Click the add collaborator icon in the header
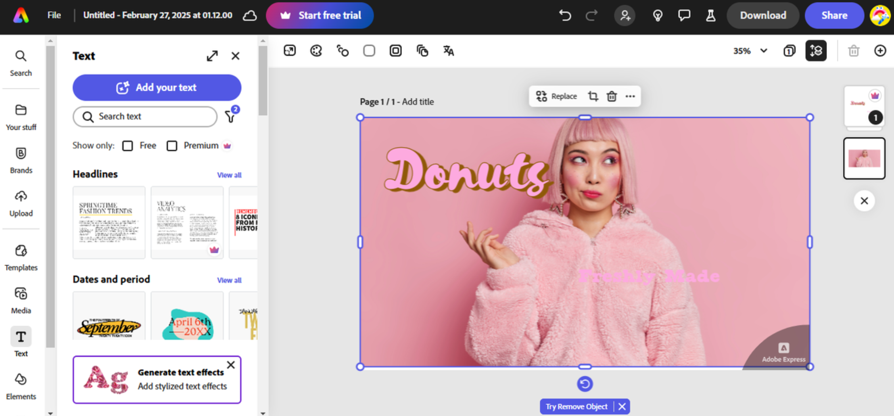The height and width of the screenshot is (416, 894). pyautogui.click(x=625, y=15)
